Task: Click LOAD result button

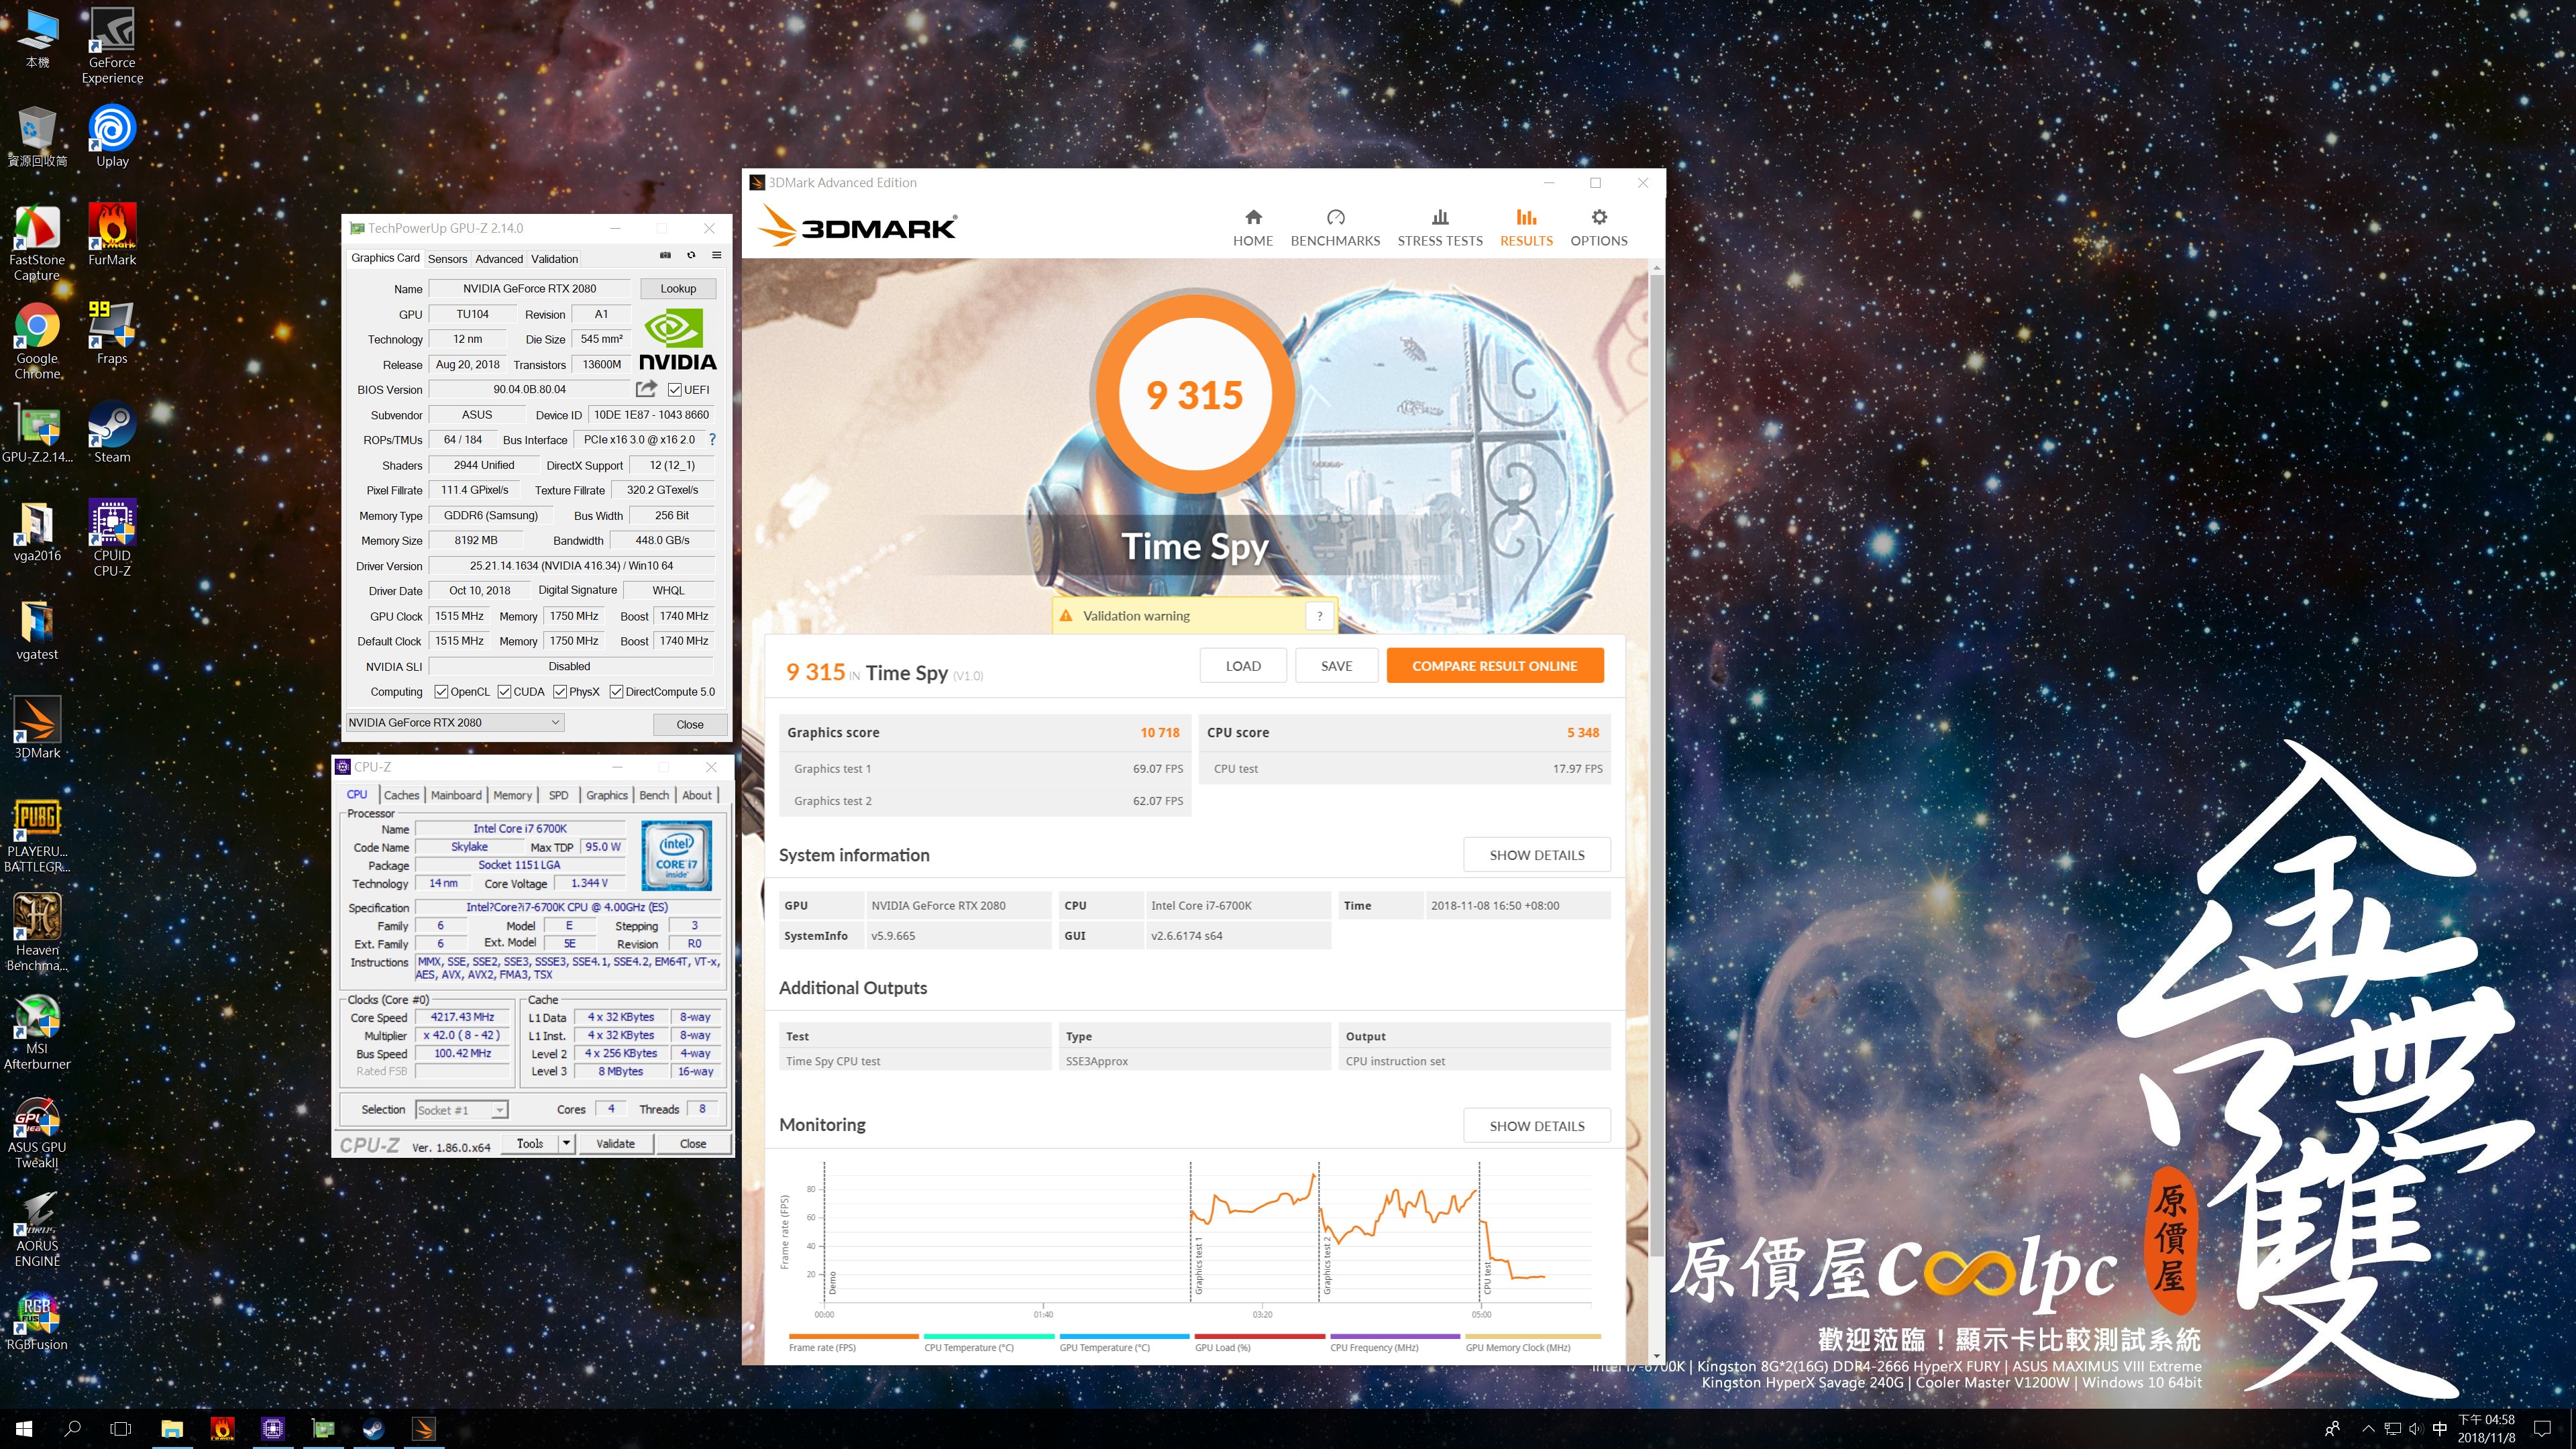Action: [1243, 666]
